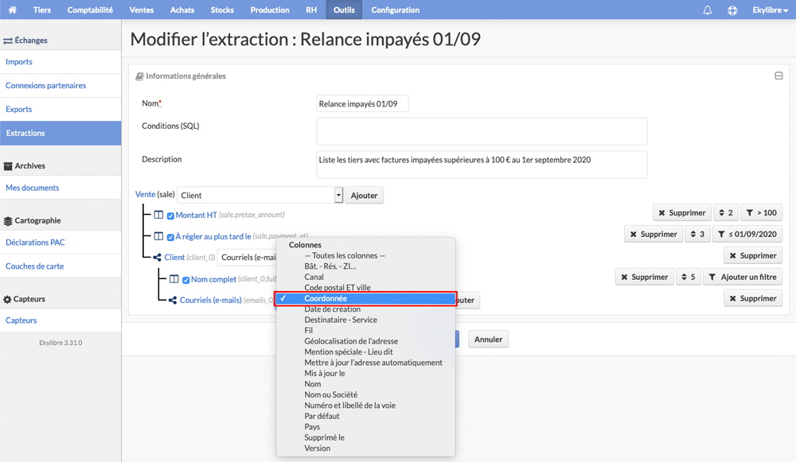796x462 pixels.
Task: Open the Configuration menu
Action: [x=395, y=10]
